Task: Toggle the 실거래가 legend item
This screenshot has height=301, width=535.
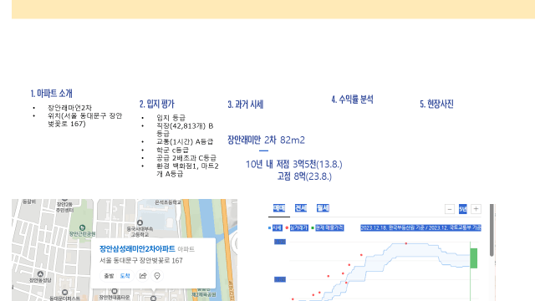Action: point(297,228)
